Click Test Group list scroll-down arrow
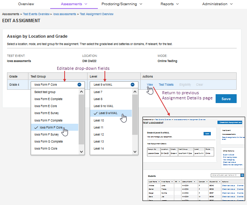Viewport: 247px width, 205px height. tap(82, 152)
